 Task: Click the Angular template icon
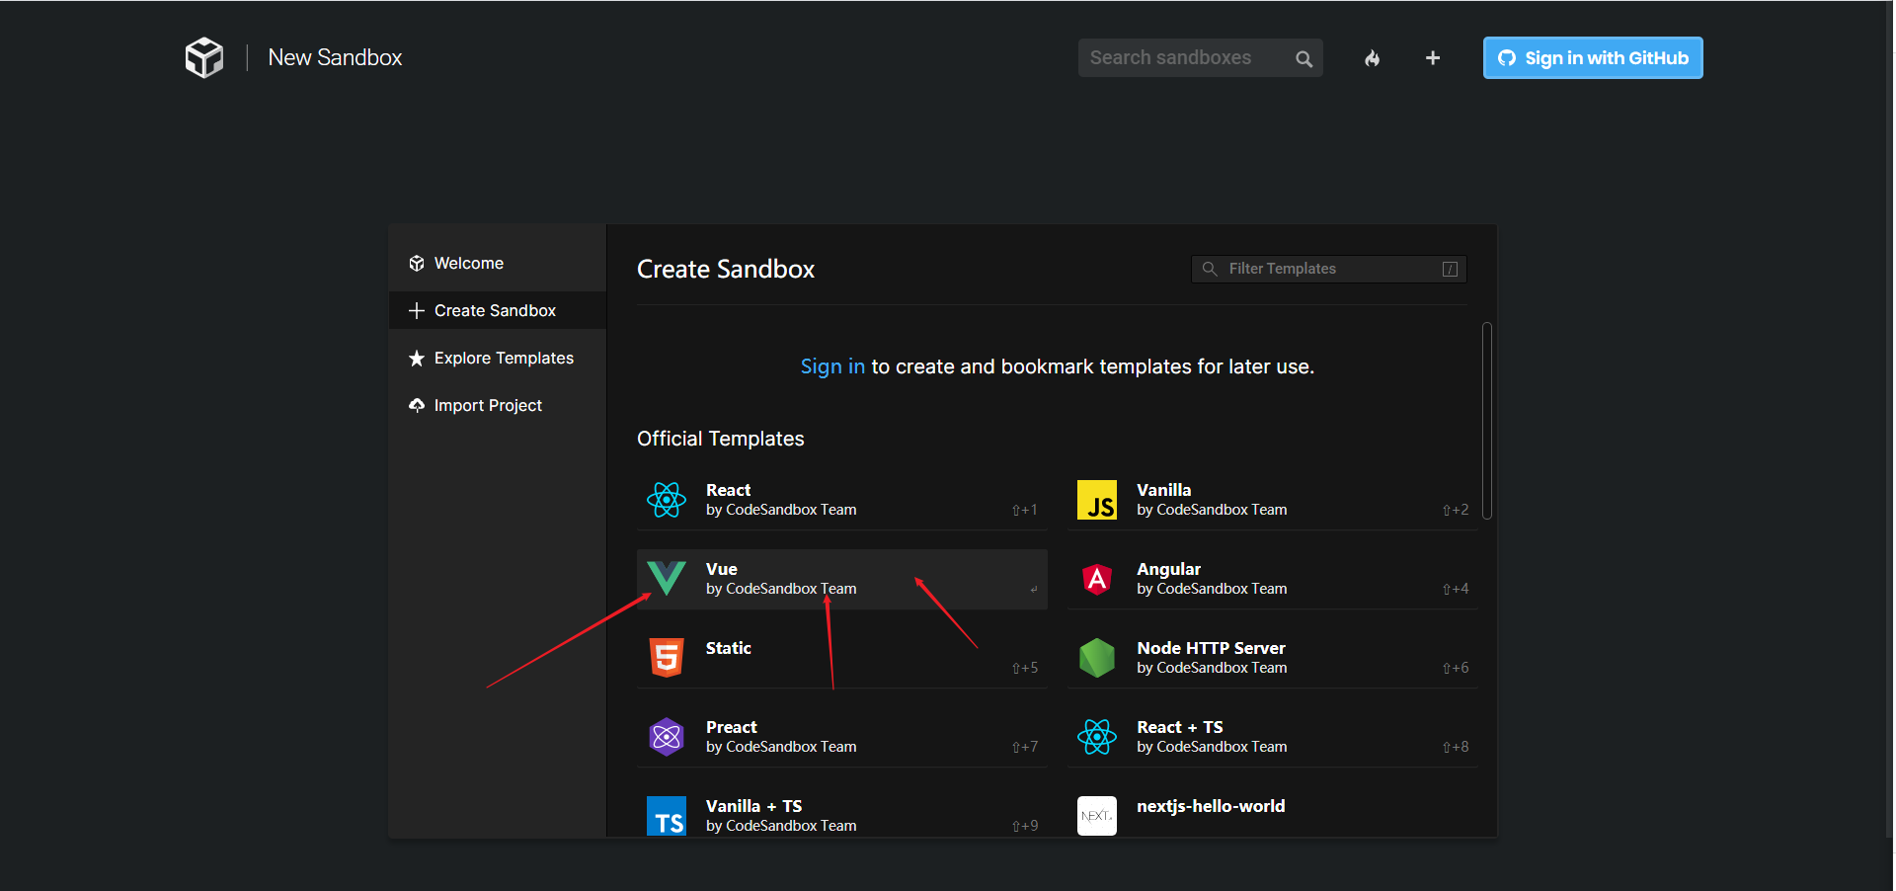1097,579
